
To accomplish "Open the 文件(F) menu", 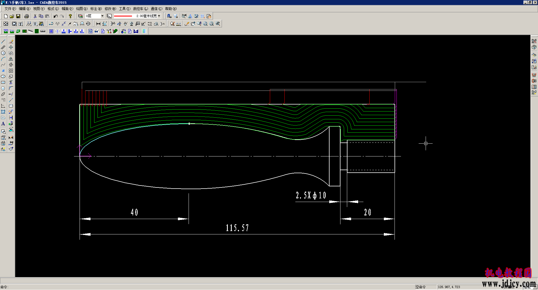I will click(x=10, y=9).
